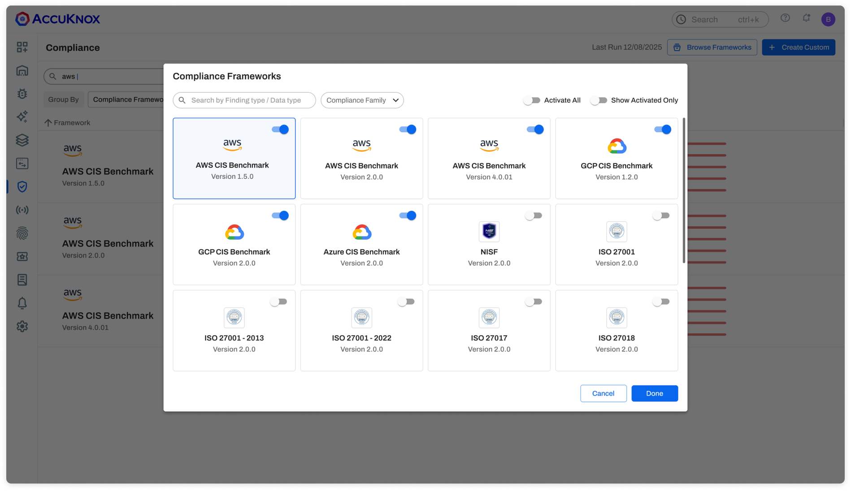Screen dimensions: 851x491
Task: Disable AWS CIS Benchmark Version 2.0.0 toggle
Action: coord(408,129)
